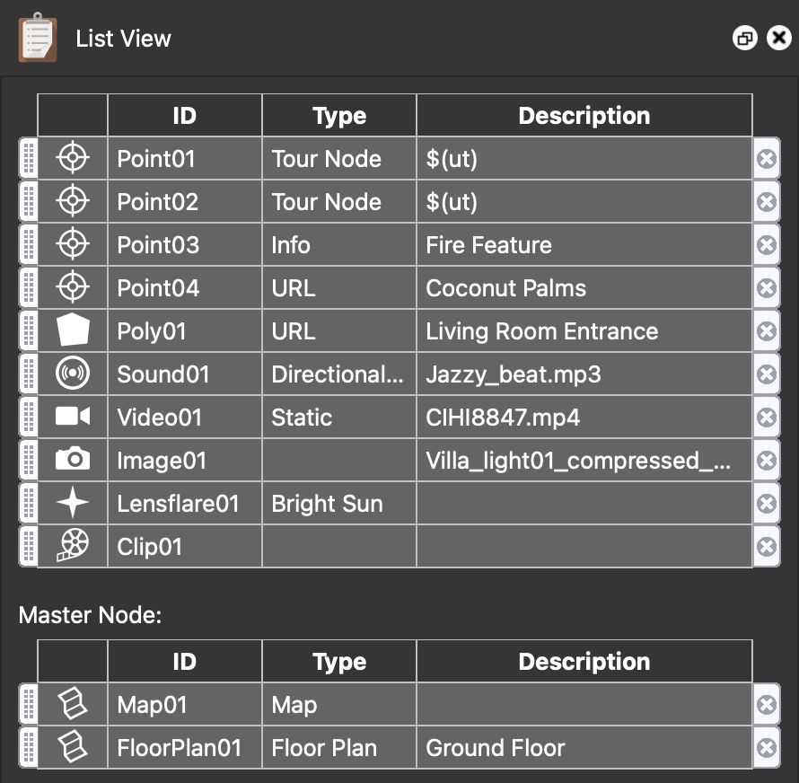
Task: Select the Point03 ID cell
Action: pos(184,244)
